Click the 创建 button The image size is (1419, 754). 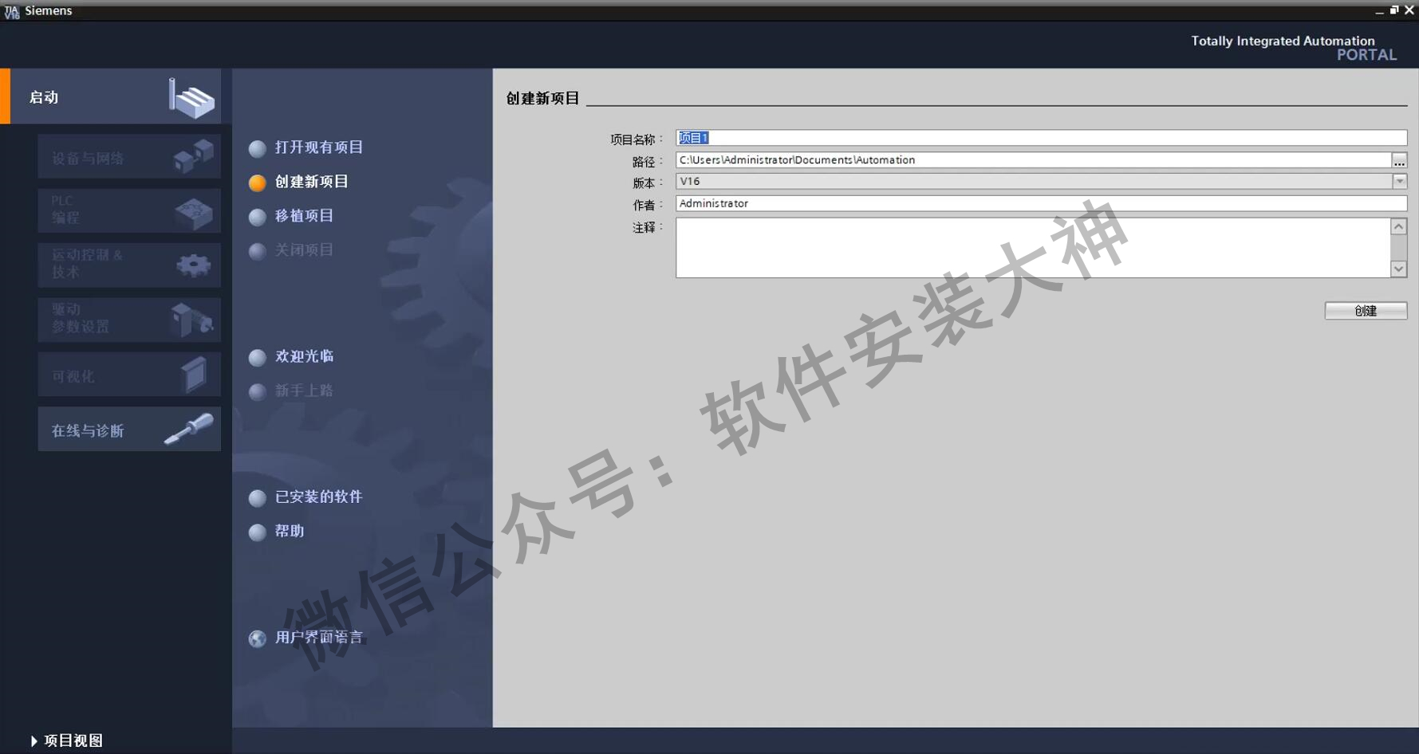click(x=1366, y=311)
